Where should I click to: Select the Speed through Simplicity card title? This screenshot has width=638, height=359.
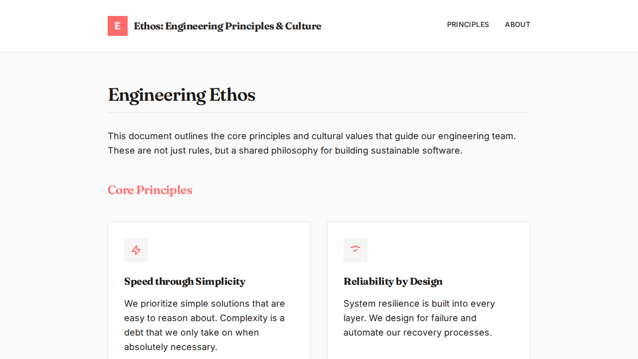[x=184, y=281]
